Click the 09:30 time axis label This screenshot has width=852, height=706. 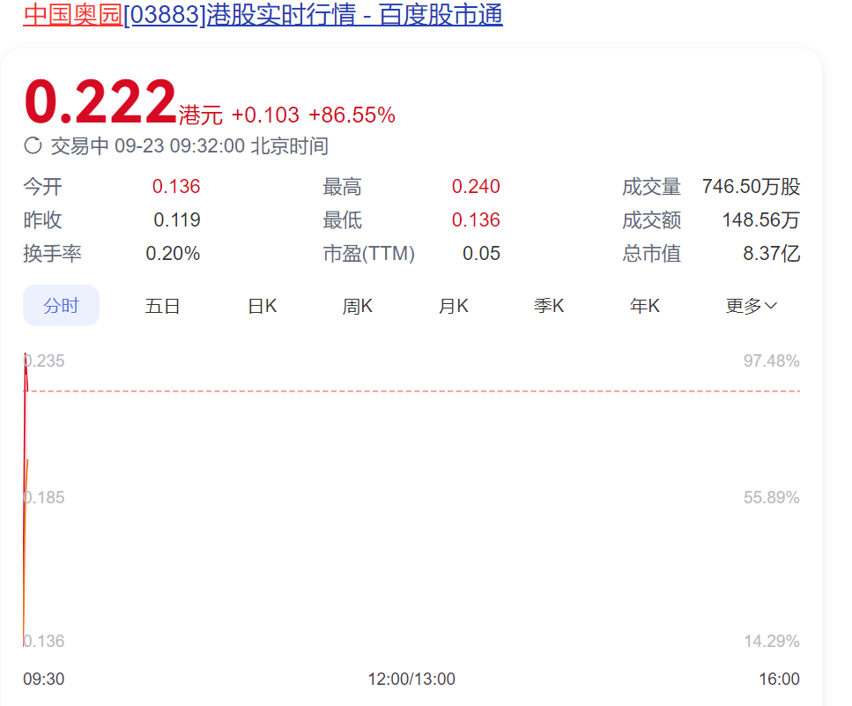(44, 679)
